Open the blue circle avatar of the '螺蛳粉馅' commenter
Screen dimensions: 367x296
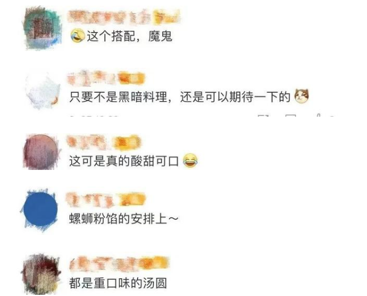tap(40, 209)
